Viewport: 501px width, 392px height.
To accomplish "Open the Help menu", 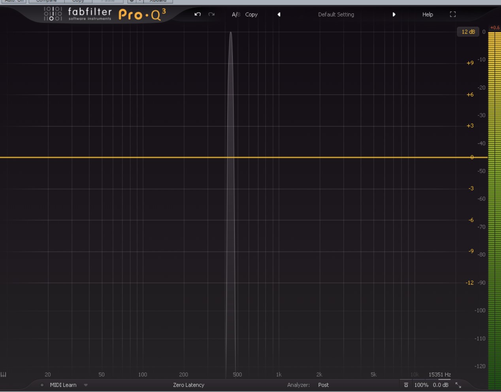I will pos(428,14).
